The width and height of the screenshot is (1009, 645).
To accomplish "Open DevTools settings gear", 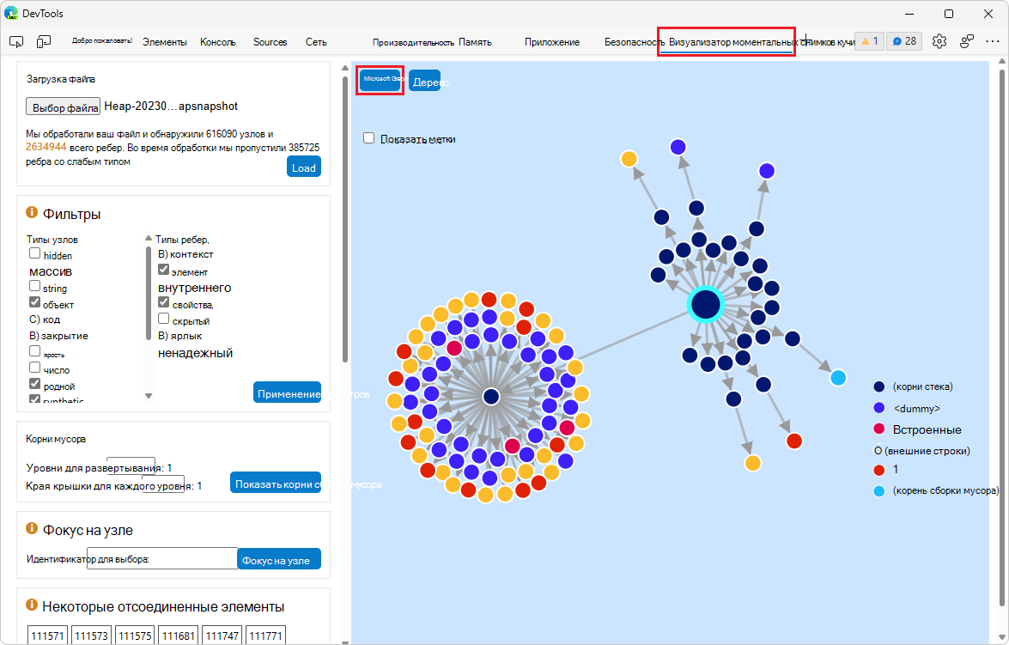I will 939,41.
